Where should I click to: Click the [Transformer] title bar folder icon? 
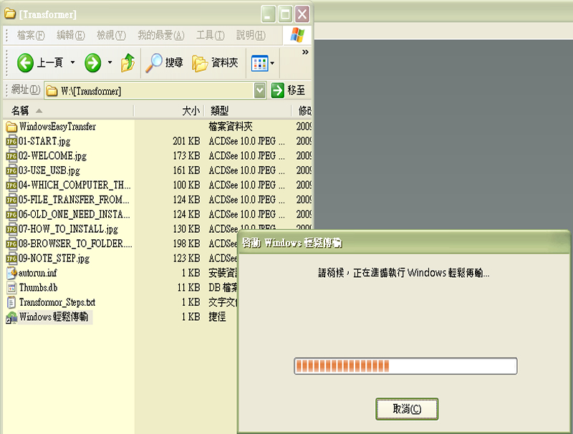point(10,14)
